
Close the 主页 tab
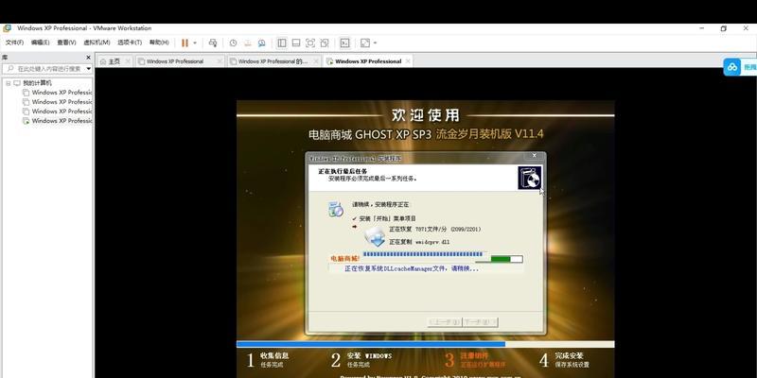point(128,61)
